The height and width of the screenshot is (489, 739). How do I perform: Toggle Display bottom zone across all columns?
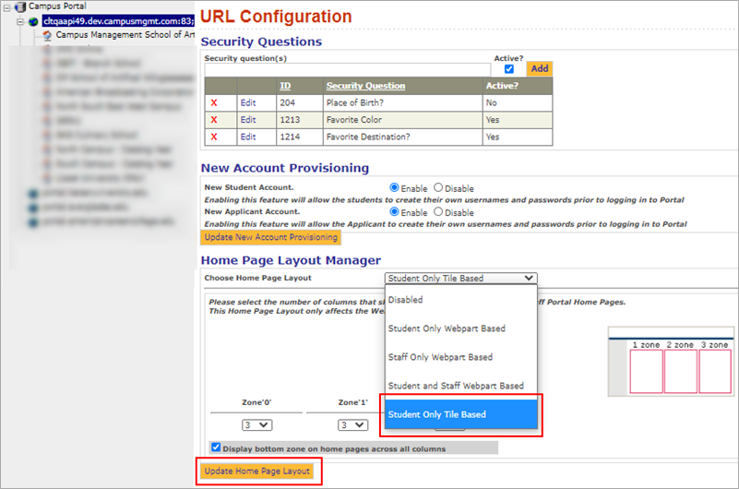point(216,447)
